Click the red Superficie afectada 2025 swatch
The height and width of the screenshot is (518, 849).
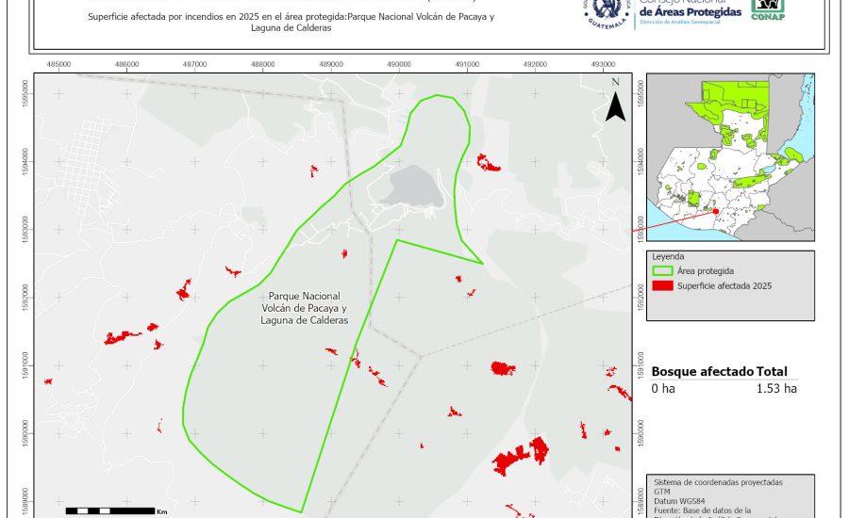coord(662,285)
